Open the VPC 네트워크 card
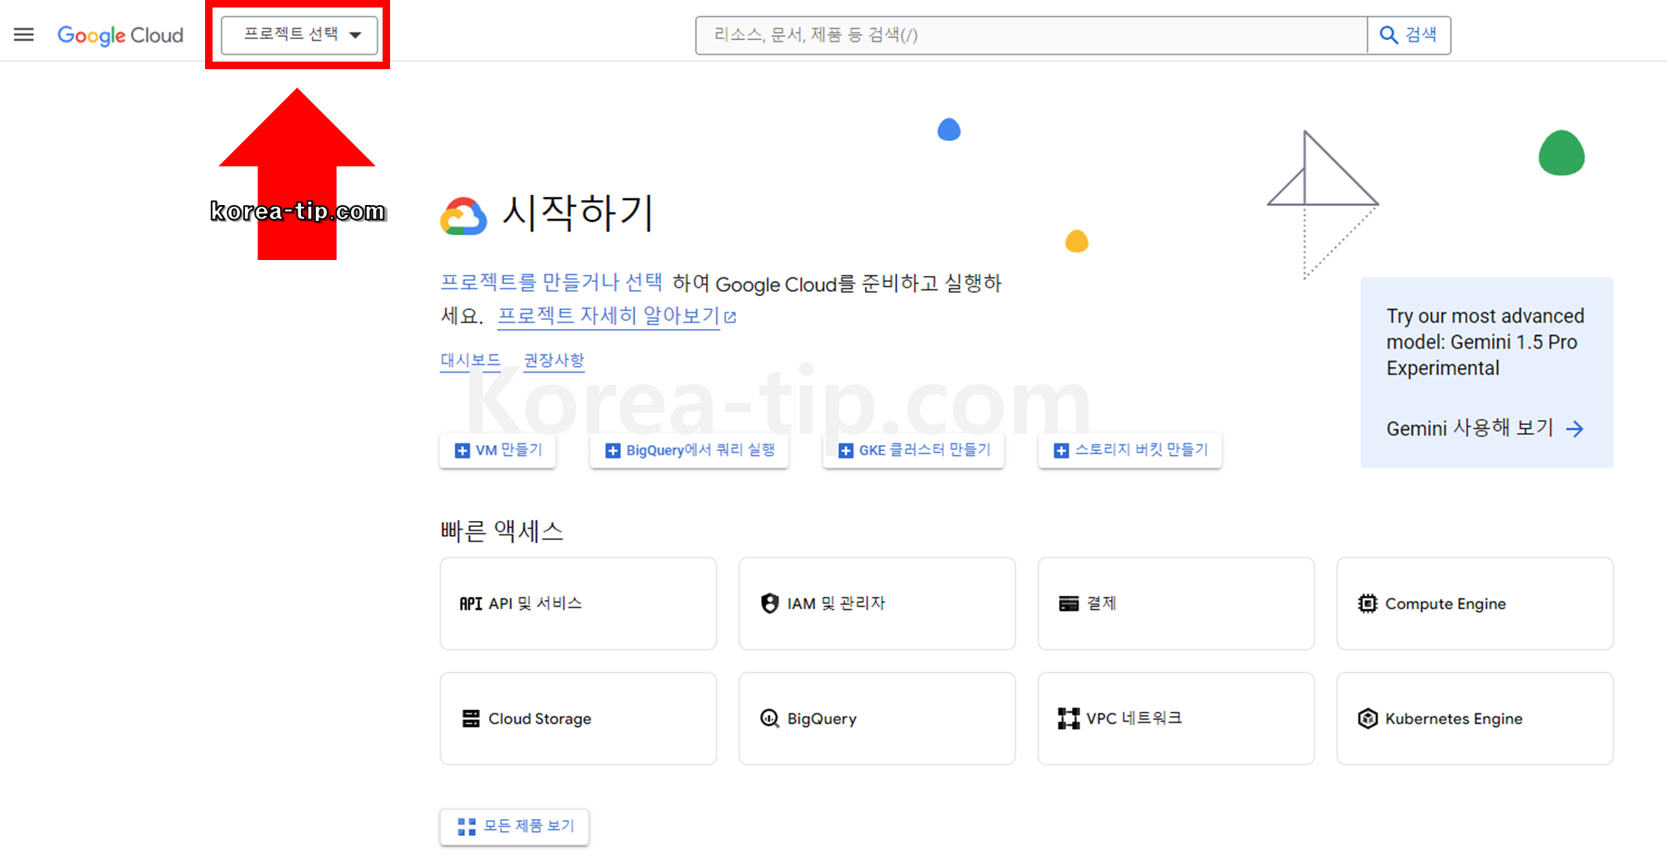1667x866 pixels. tap(1175, 718)
